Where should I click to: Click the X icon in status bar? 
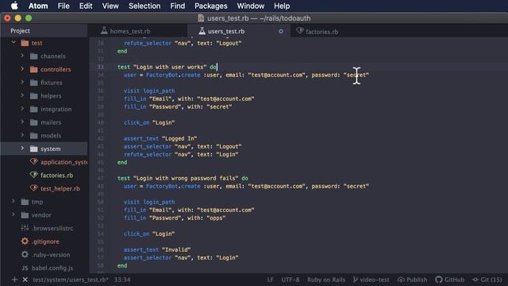coord(25,280)
